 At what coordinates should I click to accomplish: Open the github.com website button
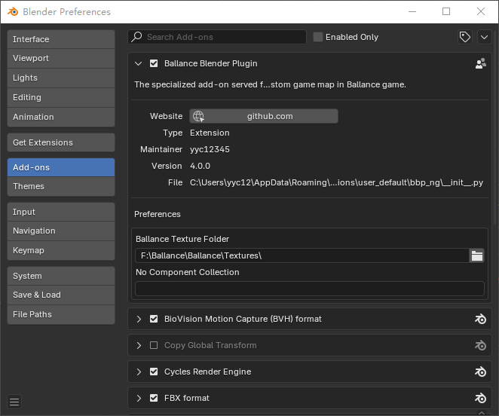pyautogui.click(x=264, y=116)
